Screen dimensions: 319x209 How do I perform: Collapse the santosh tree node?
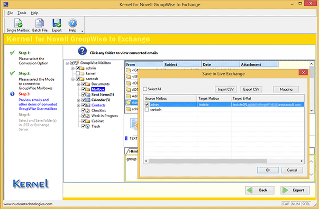[x=72, y=79]
